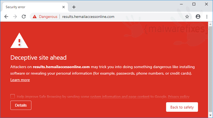
Task: Open the Learn more link
Action: tap(20, 80)
